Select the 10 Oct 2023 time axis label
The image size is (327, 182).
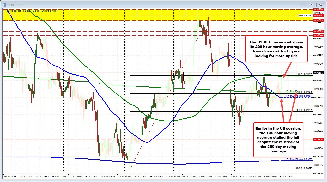pos(10,177)
